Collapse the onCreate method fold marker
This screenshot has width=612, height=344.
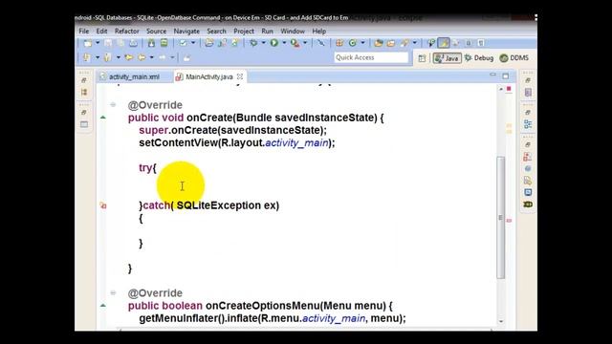pos(113,104)
